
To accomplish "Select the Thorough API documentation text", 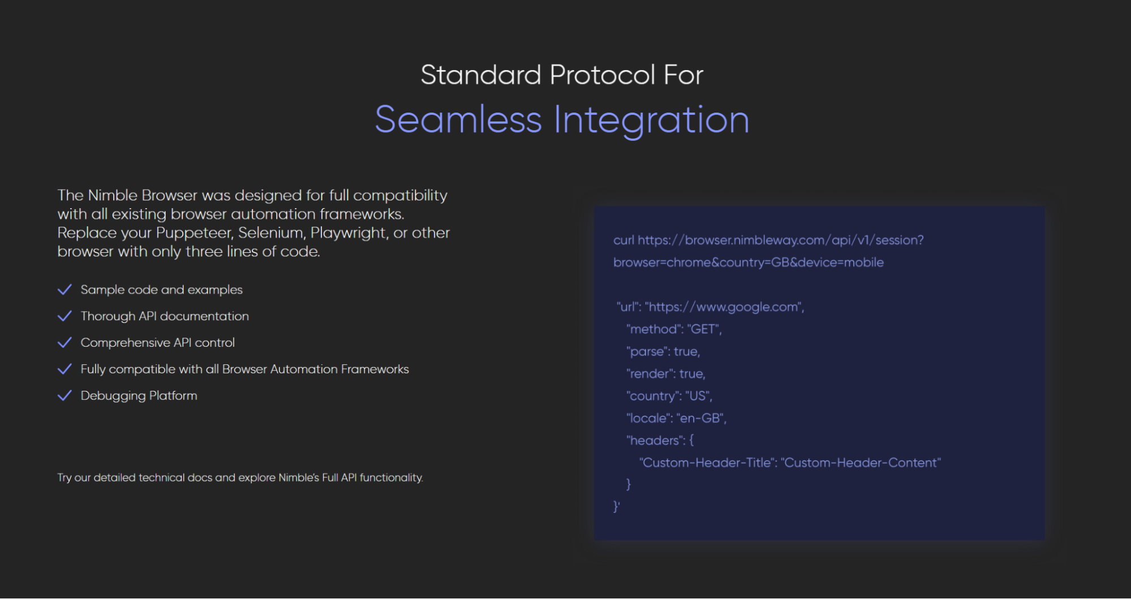I will 165,316.
